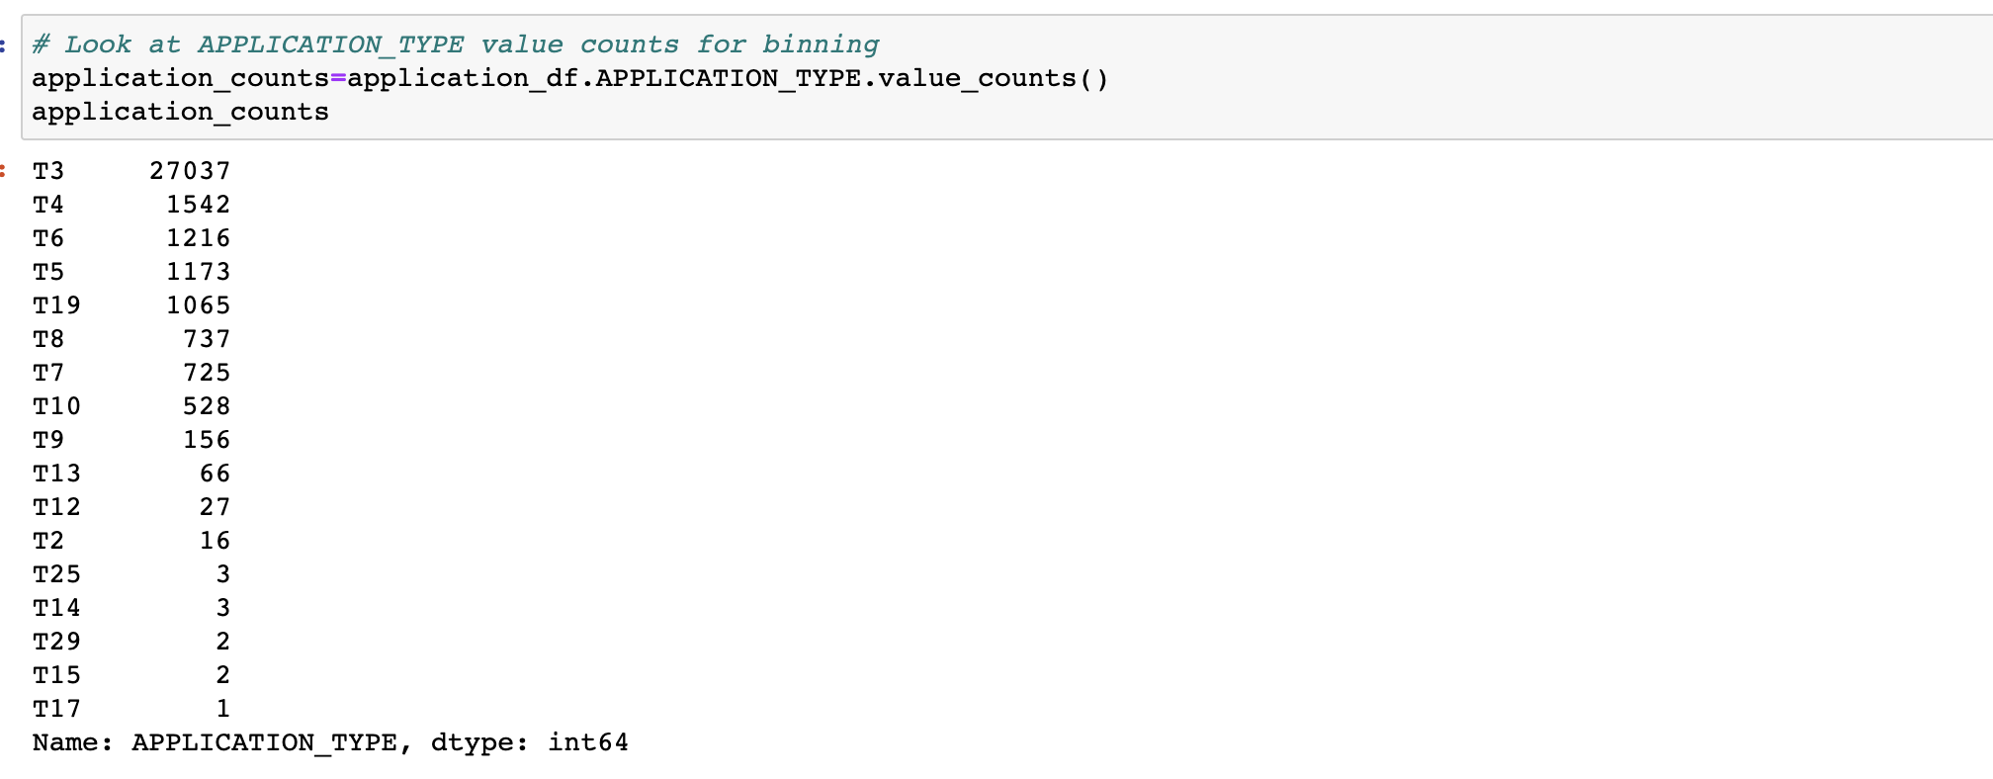The height and width of the screenshot is (779, 1993).
Task: Click the T29 label in output
Action: point(56,642)
